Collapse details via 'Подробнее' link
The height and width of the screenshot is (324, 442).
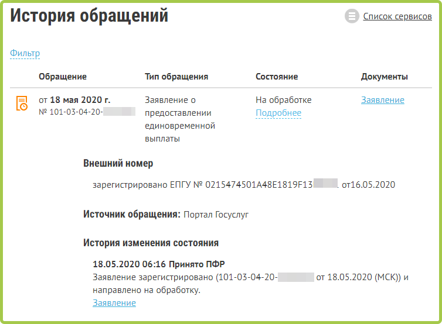tap(278, 113)
